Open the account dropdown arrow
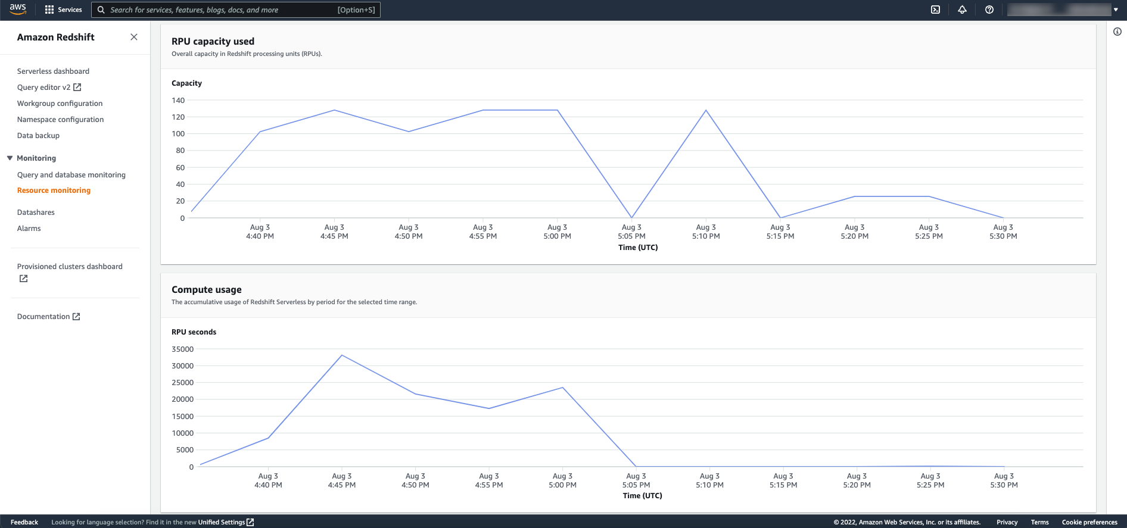Screen dimensions: 1127x528 [x=1116, y=10]
